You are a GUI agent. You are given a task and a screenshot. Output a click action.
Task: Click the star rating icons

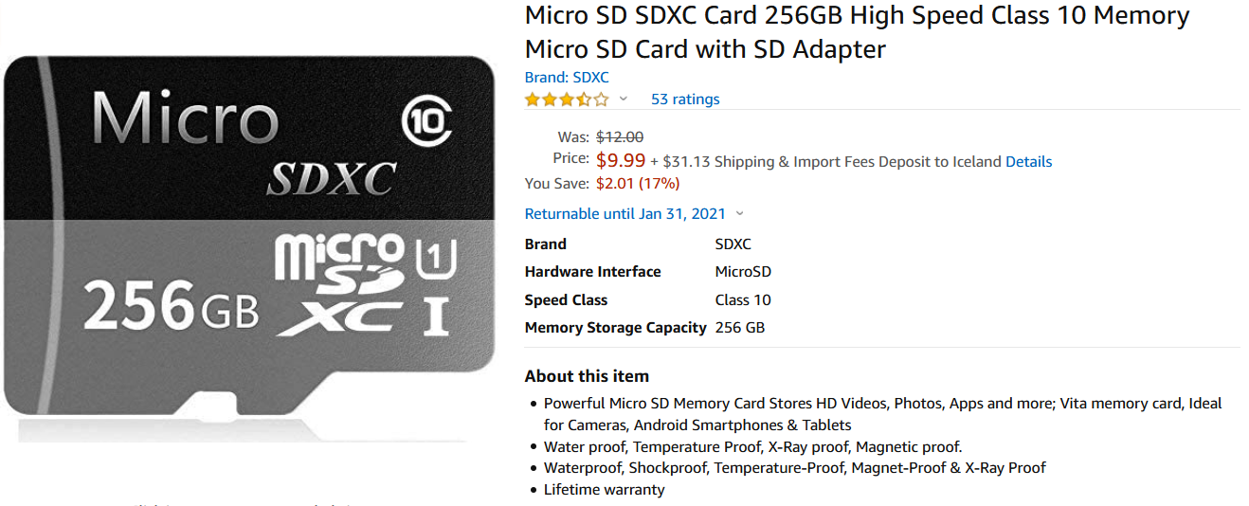point(566,99)
